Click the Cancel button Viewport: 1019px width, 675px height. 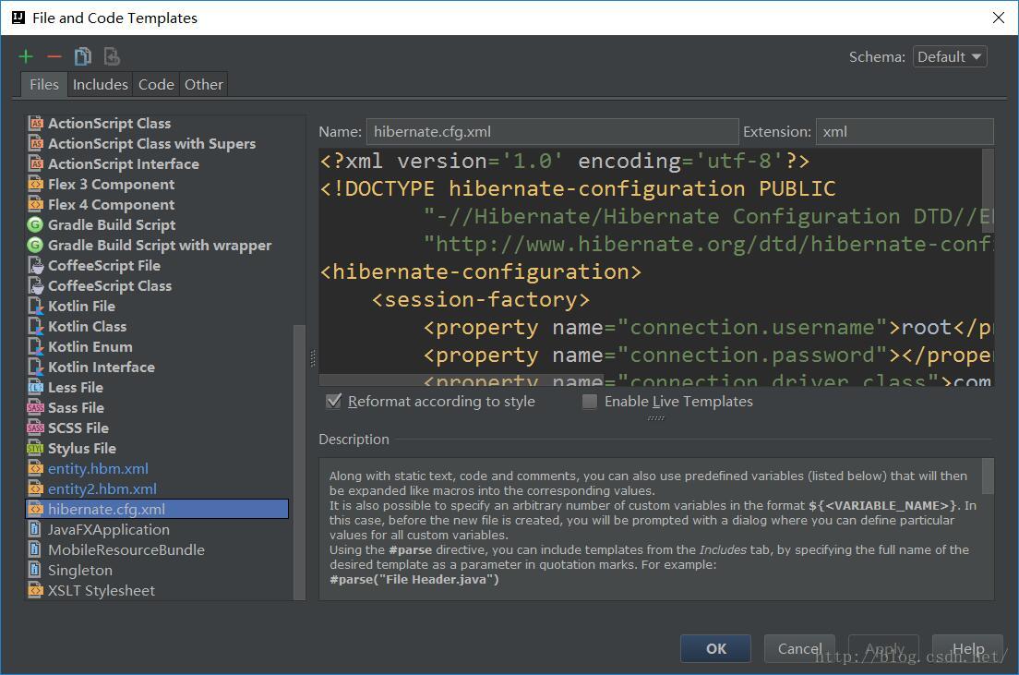[799, 648]
